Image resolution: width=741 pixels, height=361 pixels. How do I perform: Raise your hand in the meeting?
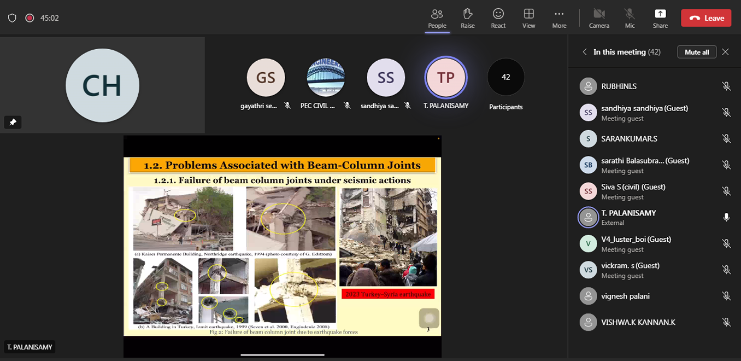(x=467, y=18)
